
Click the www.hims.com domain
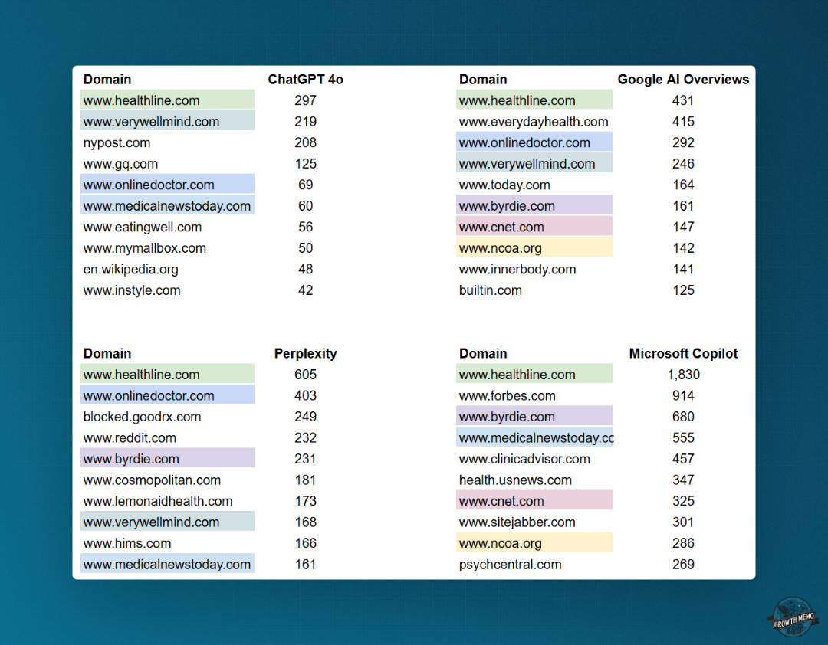127,543
